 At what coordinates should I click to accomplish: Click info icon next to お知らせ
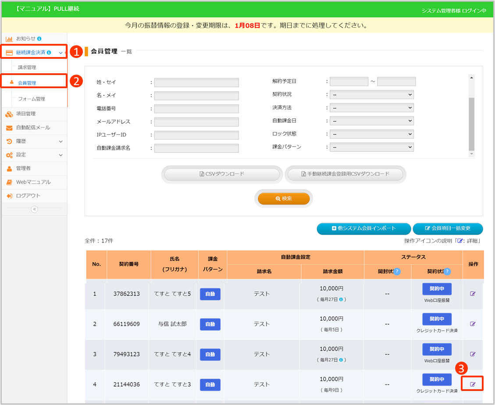click(39, 39)
